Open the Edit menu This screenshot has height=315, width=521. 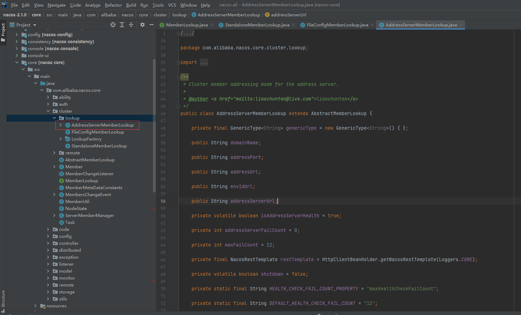[x=26, y=5]
